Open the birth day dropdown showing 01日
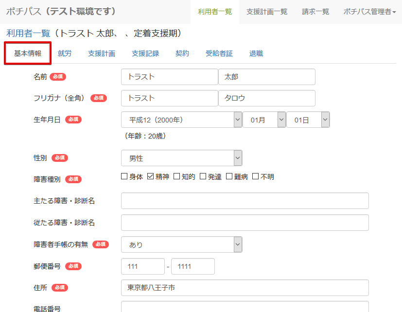 (308, 119)
